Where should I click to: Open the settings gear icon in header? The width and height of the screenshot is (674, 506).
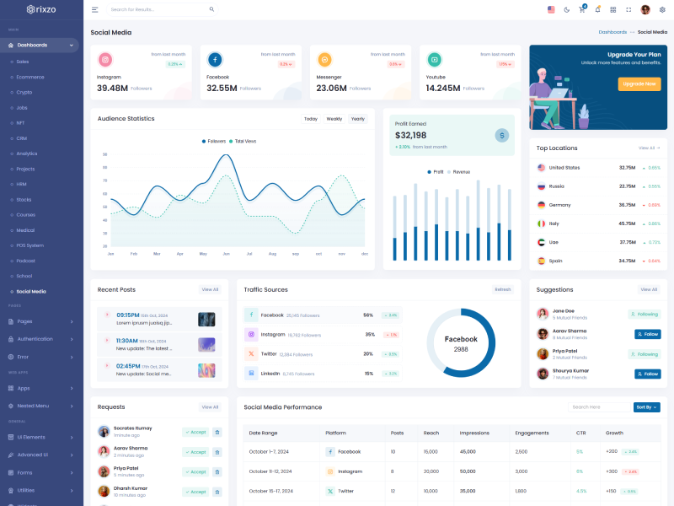pos(662,9)
